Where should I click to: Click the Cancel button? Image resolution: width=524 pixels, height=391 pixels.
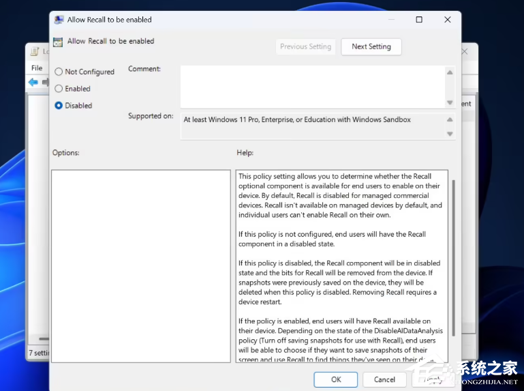click(x=384, y=379)
